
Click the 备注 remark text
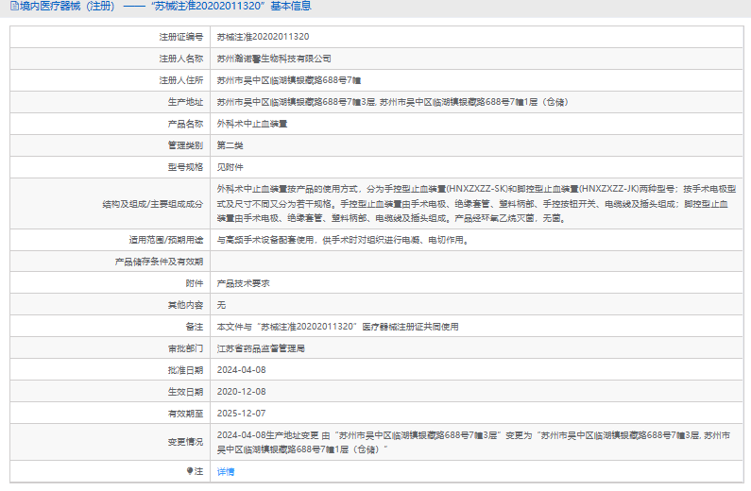(337, 327)
